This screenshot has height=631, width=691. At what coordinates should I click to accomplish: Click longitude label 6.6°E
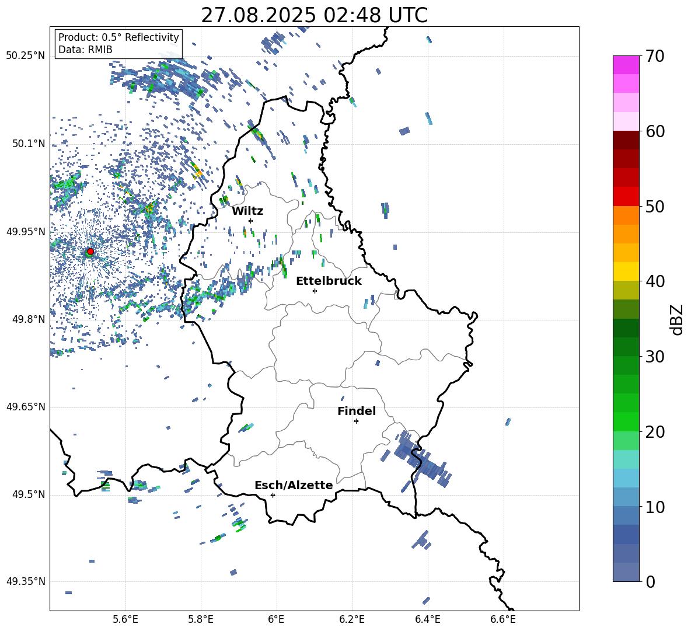(503, 619)
